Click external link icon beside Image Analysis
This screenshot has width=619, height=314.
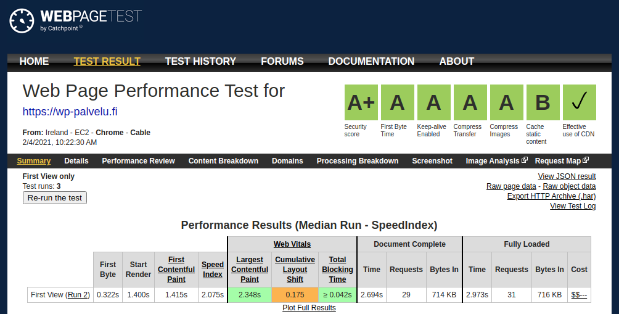pos(525,160)
